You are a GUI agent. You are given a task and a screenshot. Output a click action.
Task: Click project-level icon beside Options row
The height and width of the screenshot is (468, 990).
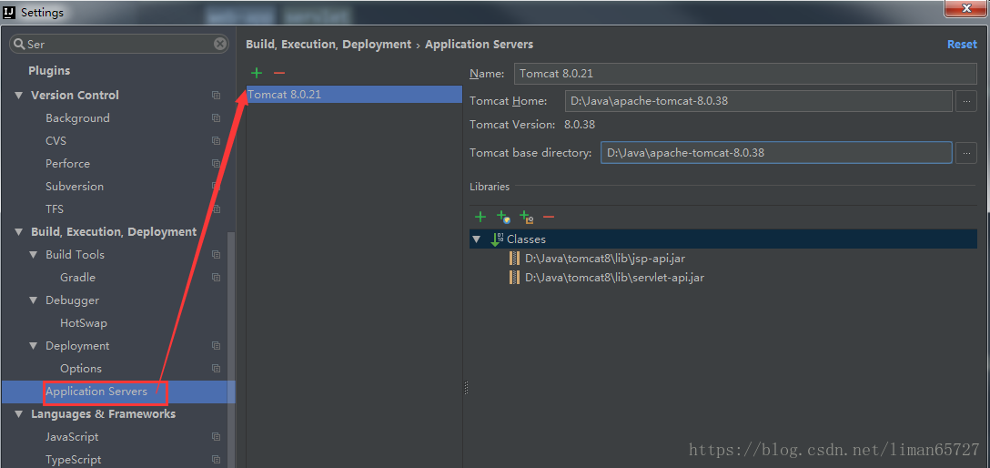[x=216, y=368]
